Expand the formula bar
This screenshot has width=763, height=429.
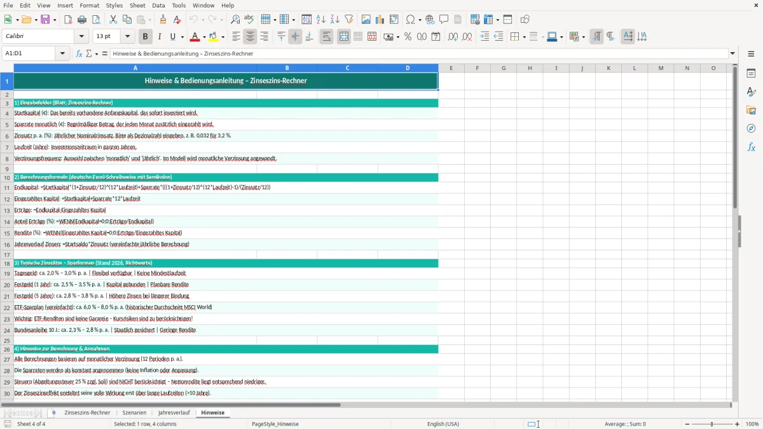coord(732,54)
